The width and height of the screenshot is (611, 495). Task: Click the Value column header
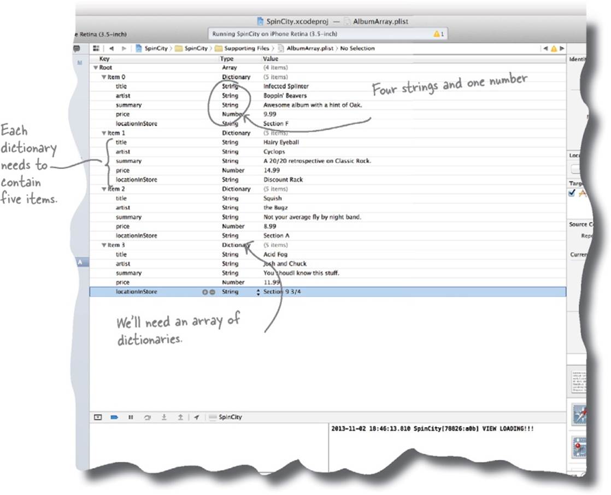pos(271,59)
